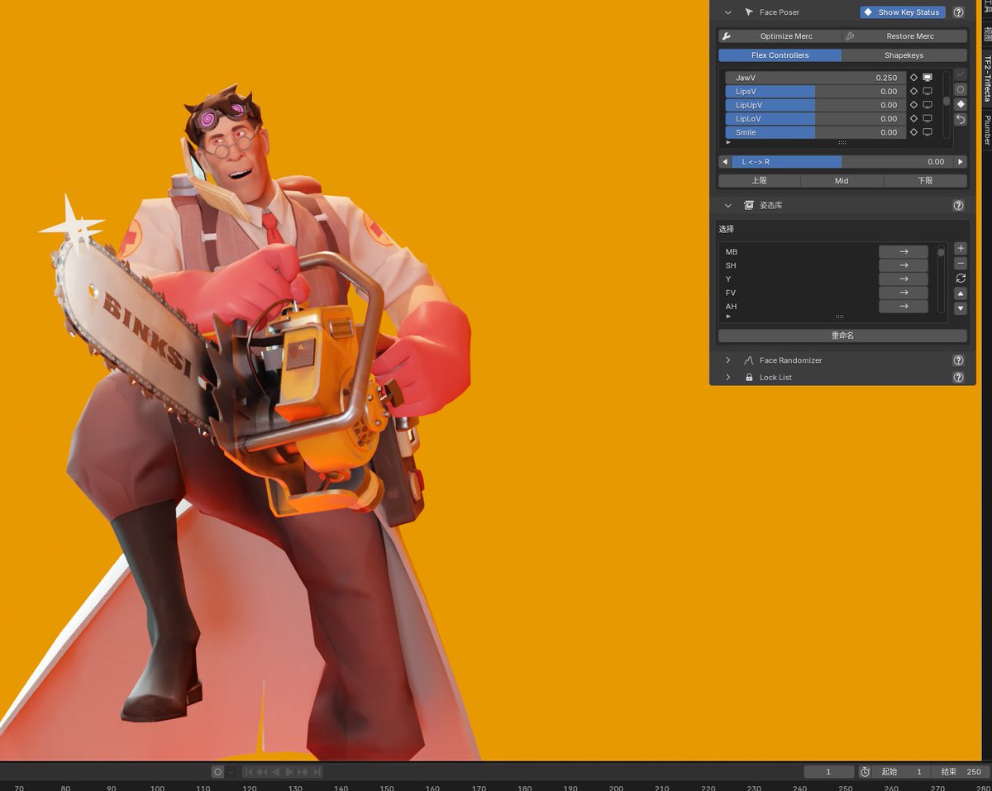
Task: Click the timeline clock preview-range icon
Action: (x=865, y=772)
